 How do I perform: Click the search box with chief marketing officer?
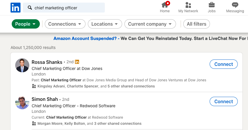[67, 8]
